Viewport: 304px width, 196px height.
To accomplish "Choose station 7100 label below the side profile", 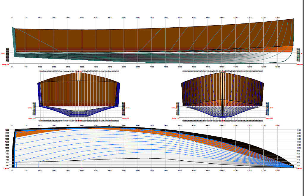I will (152, 67).
